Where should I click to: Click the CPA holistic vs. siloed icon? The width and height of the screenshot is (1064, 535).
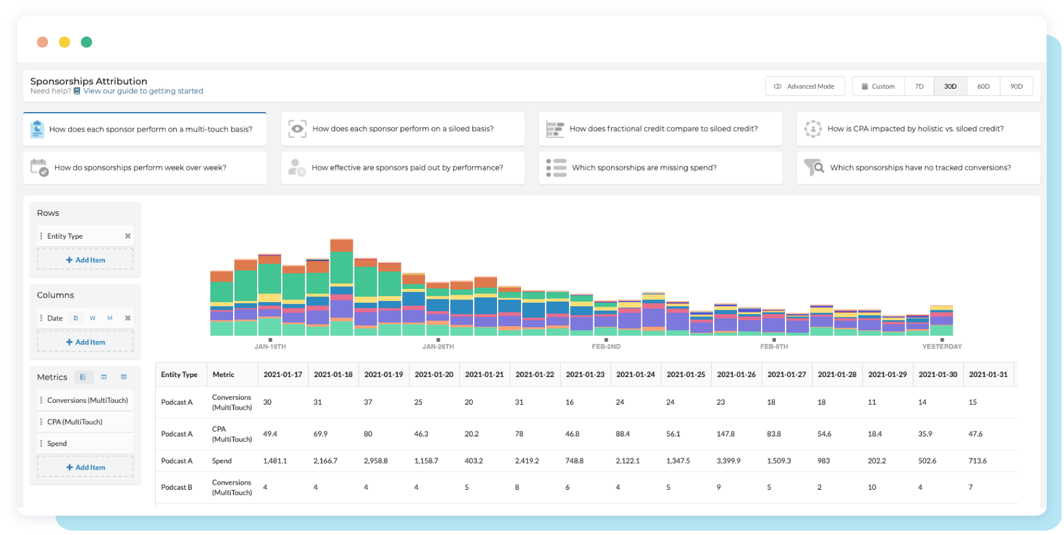pos(813,129)
